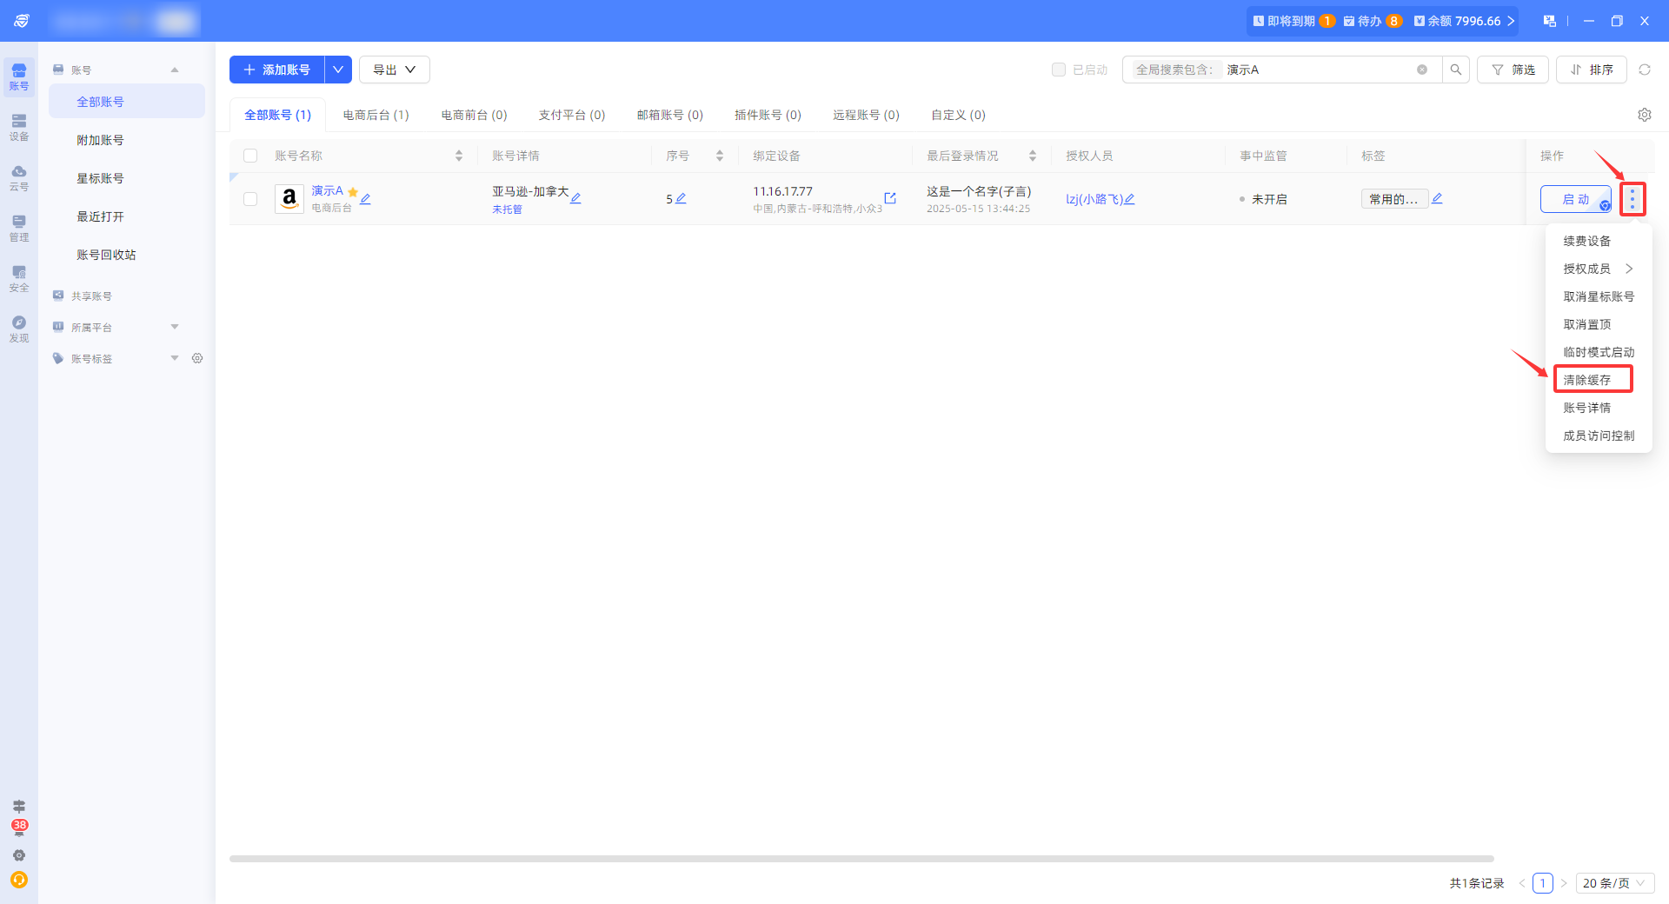This screenshot has height=904, width=1669.
Task: Click the edit pencil next to 演示A
Action: click(x=366, y=199)
